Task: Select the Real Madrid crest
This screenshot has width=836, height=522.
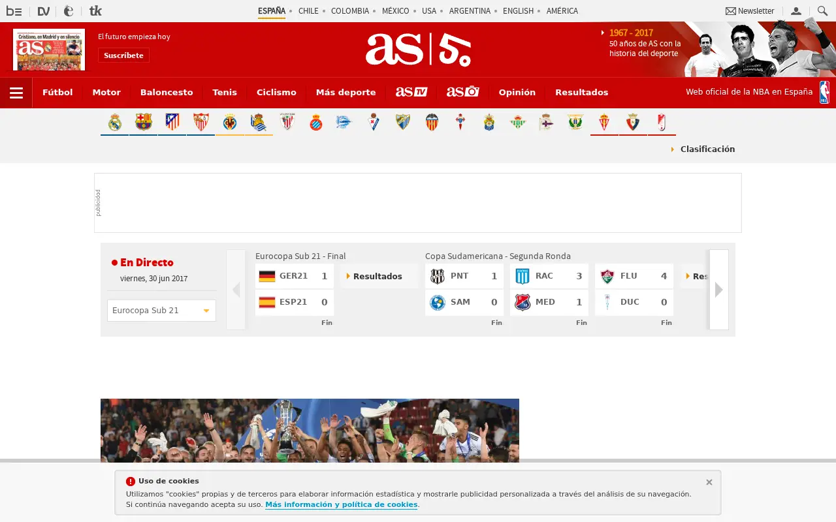Action: tap(115, 122)
